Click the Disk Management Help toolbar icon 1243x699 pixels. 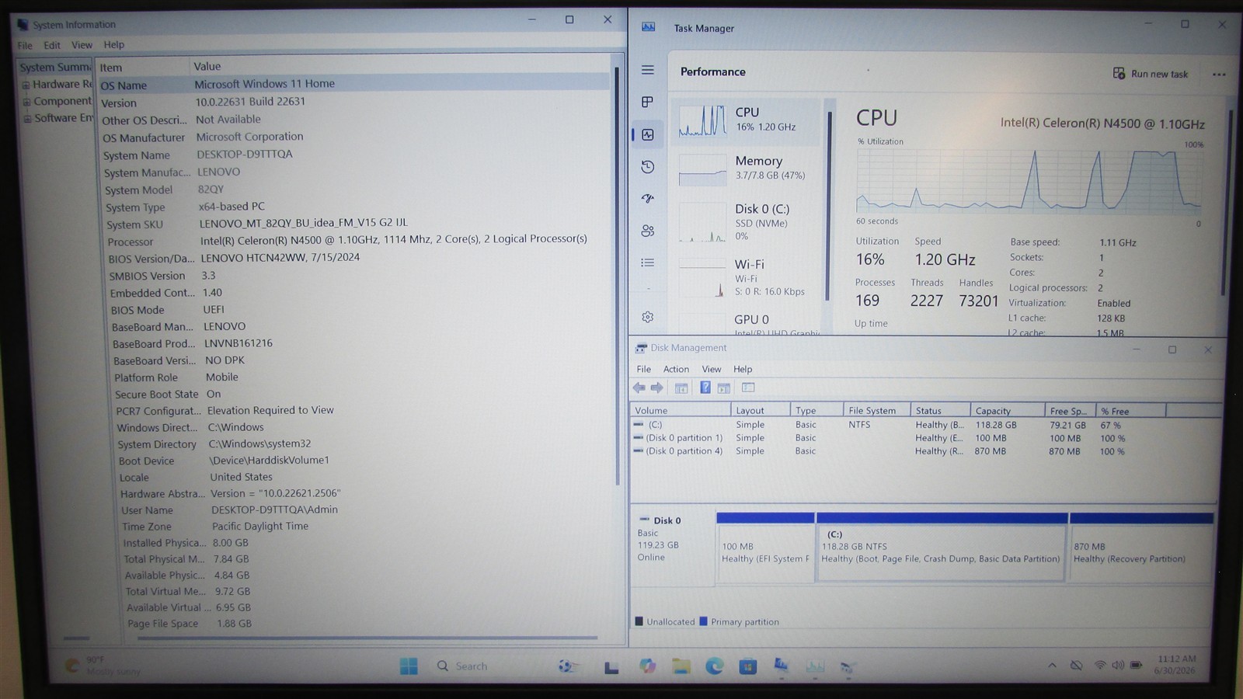point(705,388)
